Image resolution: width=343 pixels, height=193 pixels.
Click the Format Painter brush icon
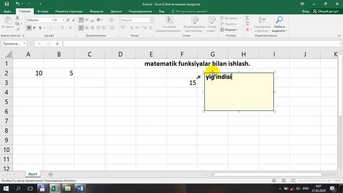click(17, 29)
